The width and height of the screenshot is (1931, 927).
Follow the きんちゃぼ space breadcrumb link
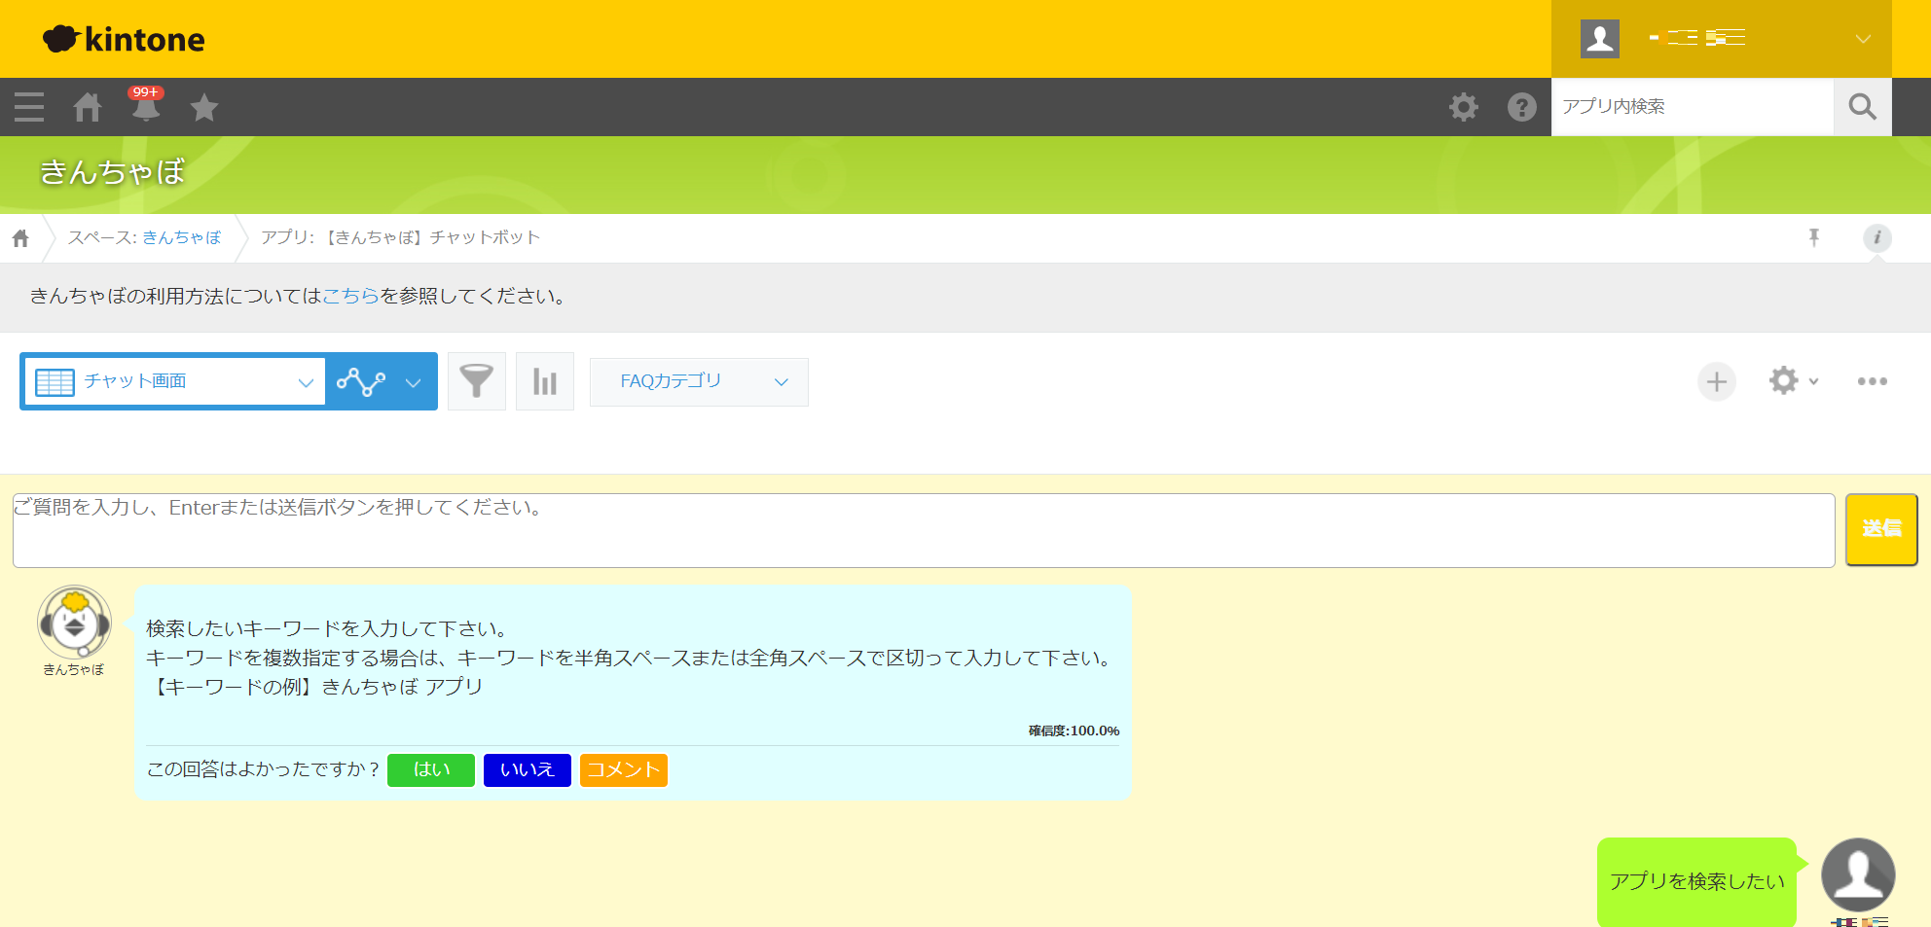coord(181,237)
